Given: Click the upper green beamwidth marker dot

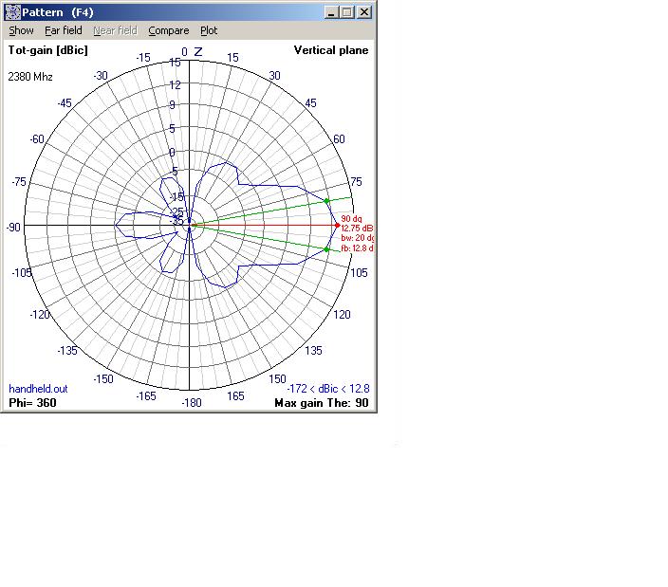Looking at the screenshot, I should coord(326,200).
